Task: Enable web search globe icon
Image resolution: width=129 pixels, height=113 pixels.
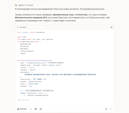Action: [36, 109]
